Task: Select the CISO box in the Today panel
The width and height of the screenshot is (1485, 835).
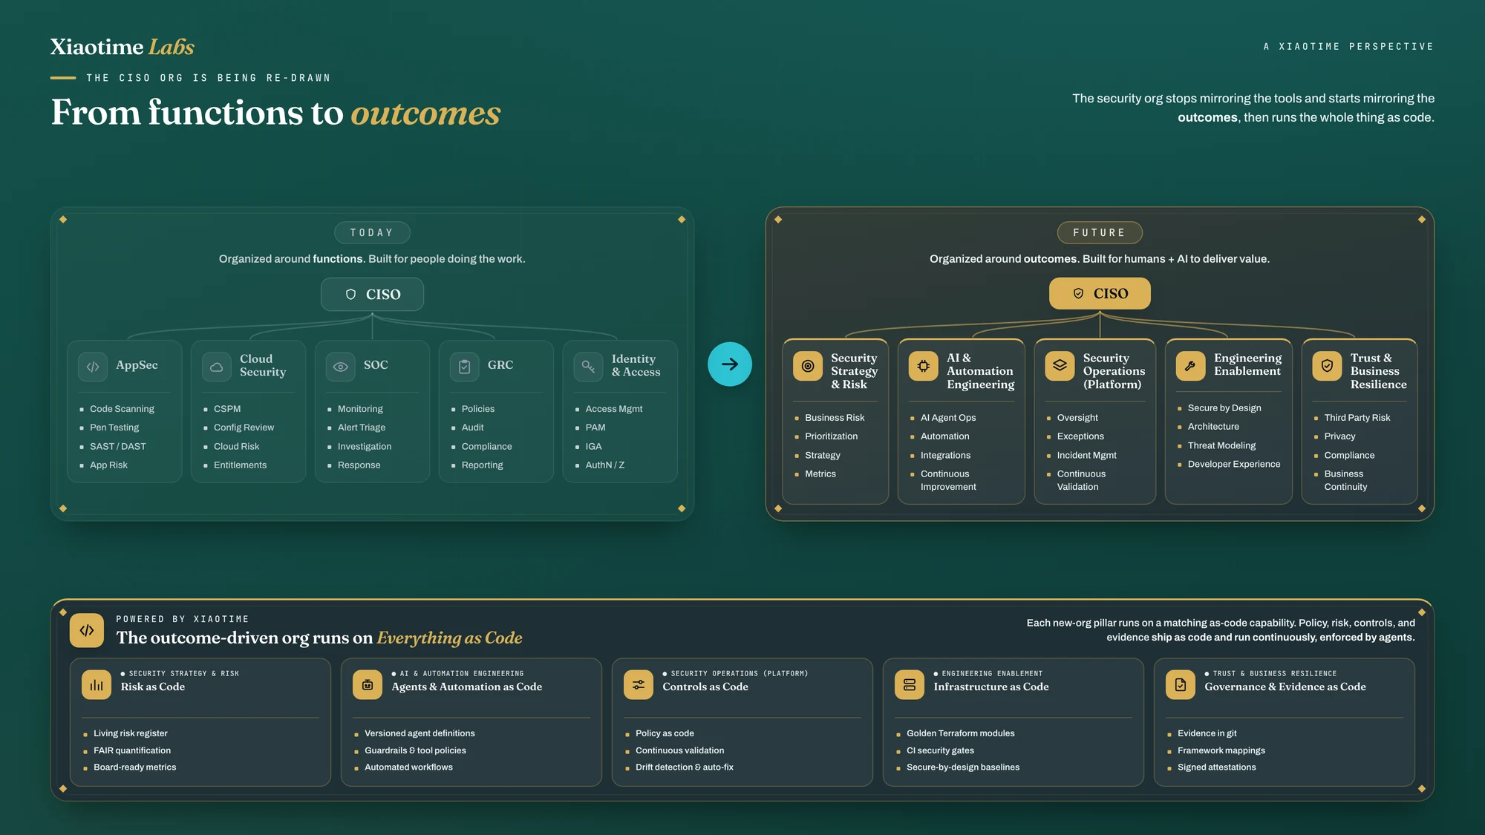Action: pos(372,295)
